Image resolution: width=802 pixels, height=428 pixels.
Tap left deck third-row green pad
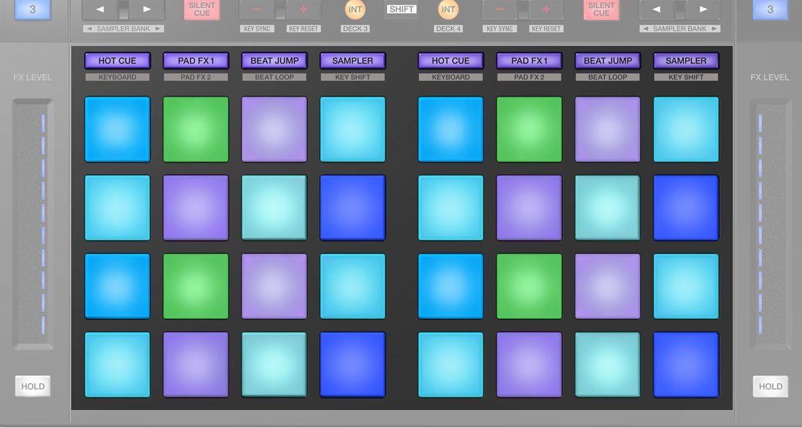(x=196, y=287)
